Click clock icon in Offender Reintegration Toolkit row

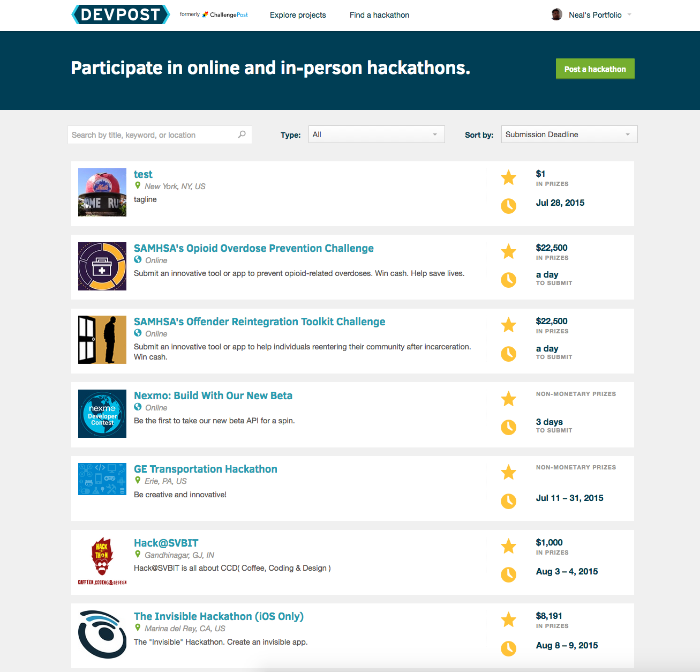[508, 354]
